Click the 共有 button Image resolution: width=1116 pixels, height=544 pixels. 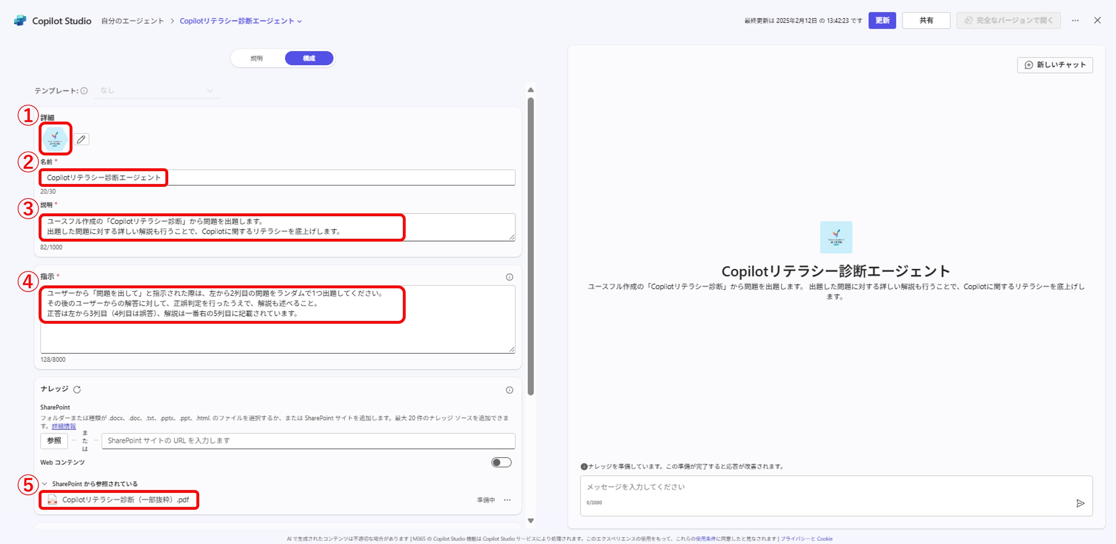pyautogui.click(x=926, y=21)
